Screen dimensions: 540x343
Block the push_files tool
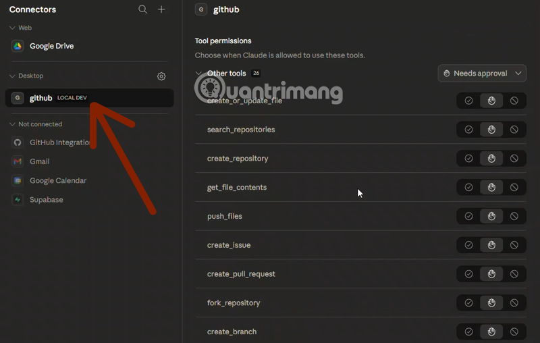514,216
